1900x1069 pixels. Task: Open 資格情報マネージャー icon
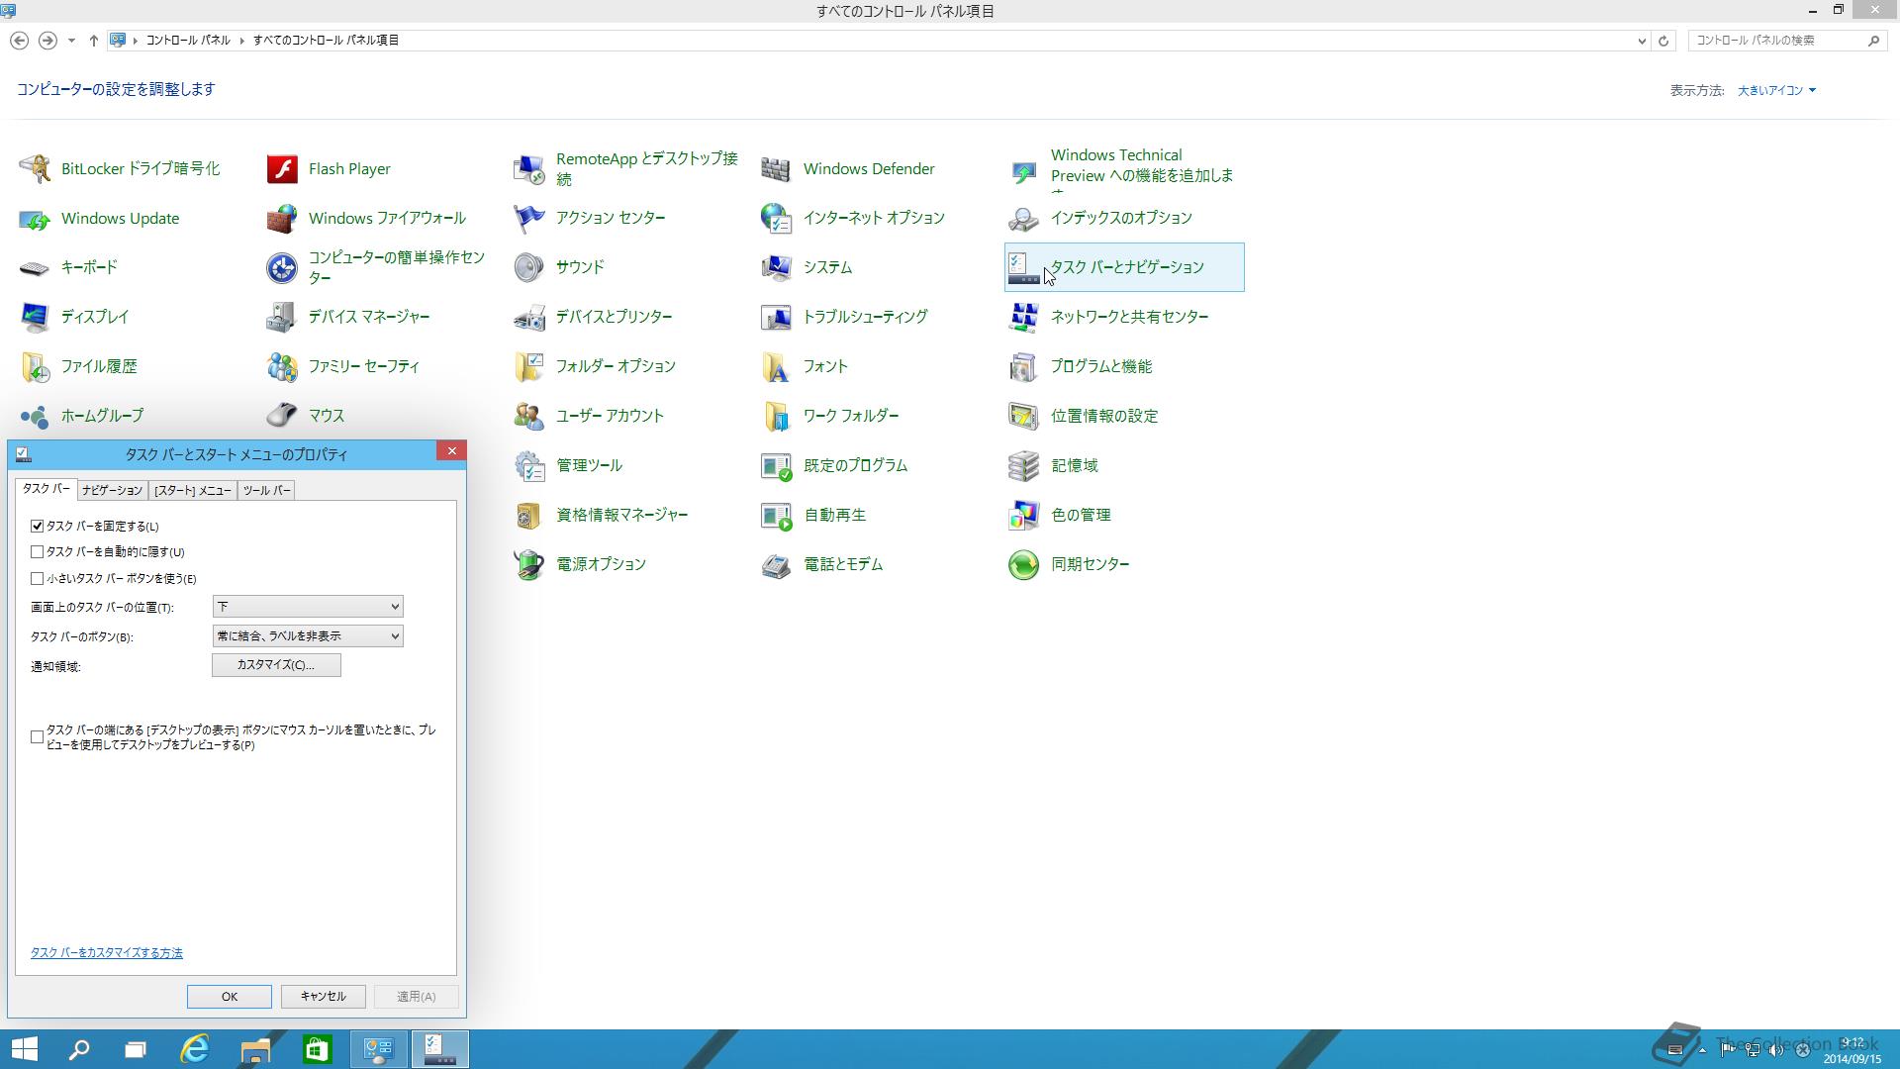click(x=529, y=516)
